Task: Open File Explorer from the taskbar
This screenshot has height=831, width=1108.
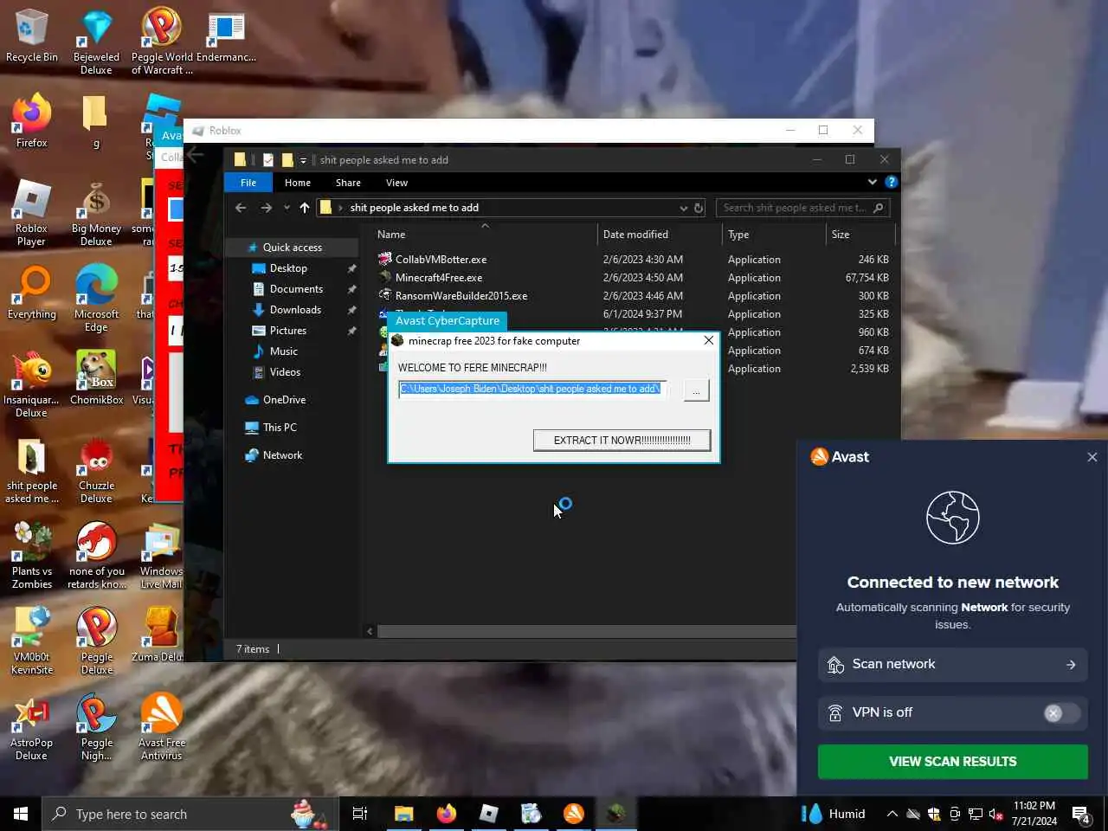Action: tap(403, 814)
